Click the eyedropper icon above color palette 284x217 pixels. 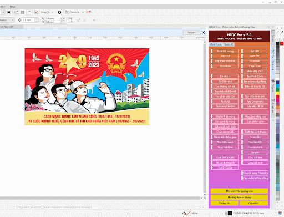coord(282,32)
